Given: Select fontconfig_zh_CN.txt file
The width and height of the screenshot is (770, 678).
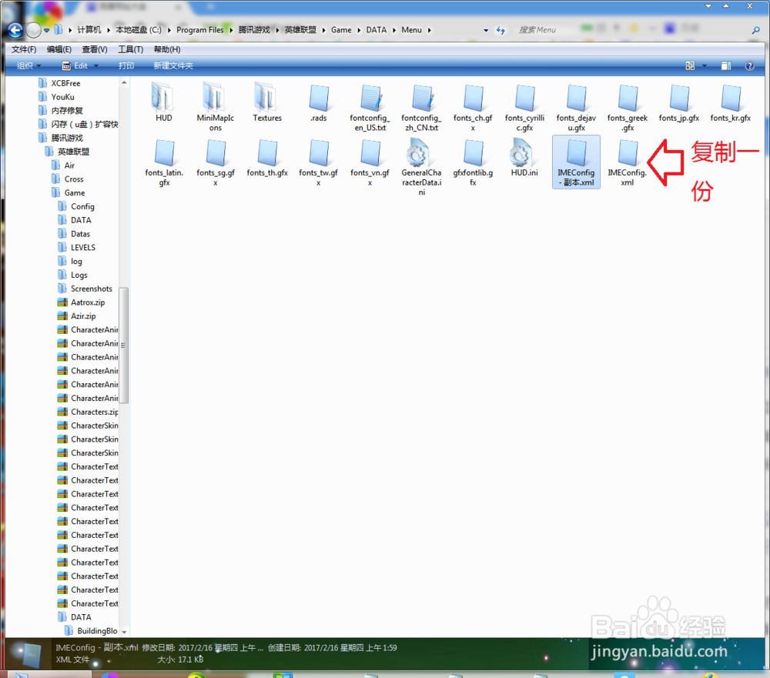Looking at the screenshot, I should [421, 107].
